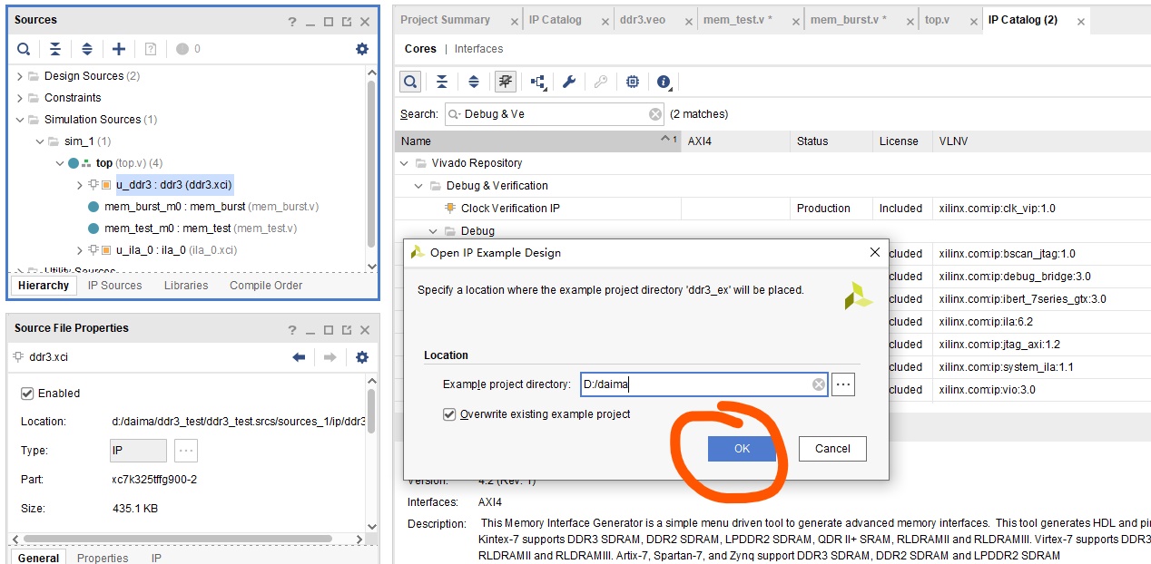This screenshot has height=564, width=1151.
Task: Toggle the Enabled checkbox for ddr3.xci
Action: (27, 394)
